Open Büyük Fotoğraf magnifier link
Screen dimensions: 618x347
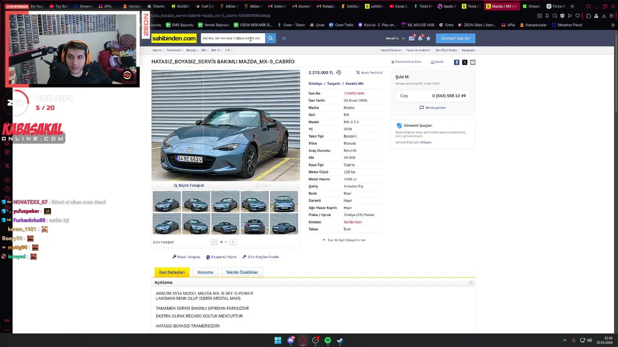[189, 186]
